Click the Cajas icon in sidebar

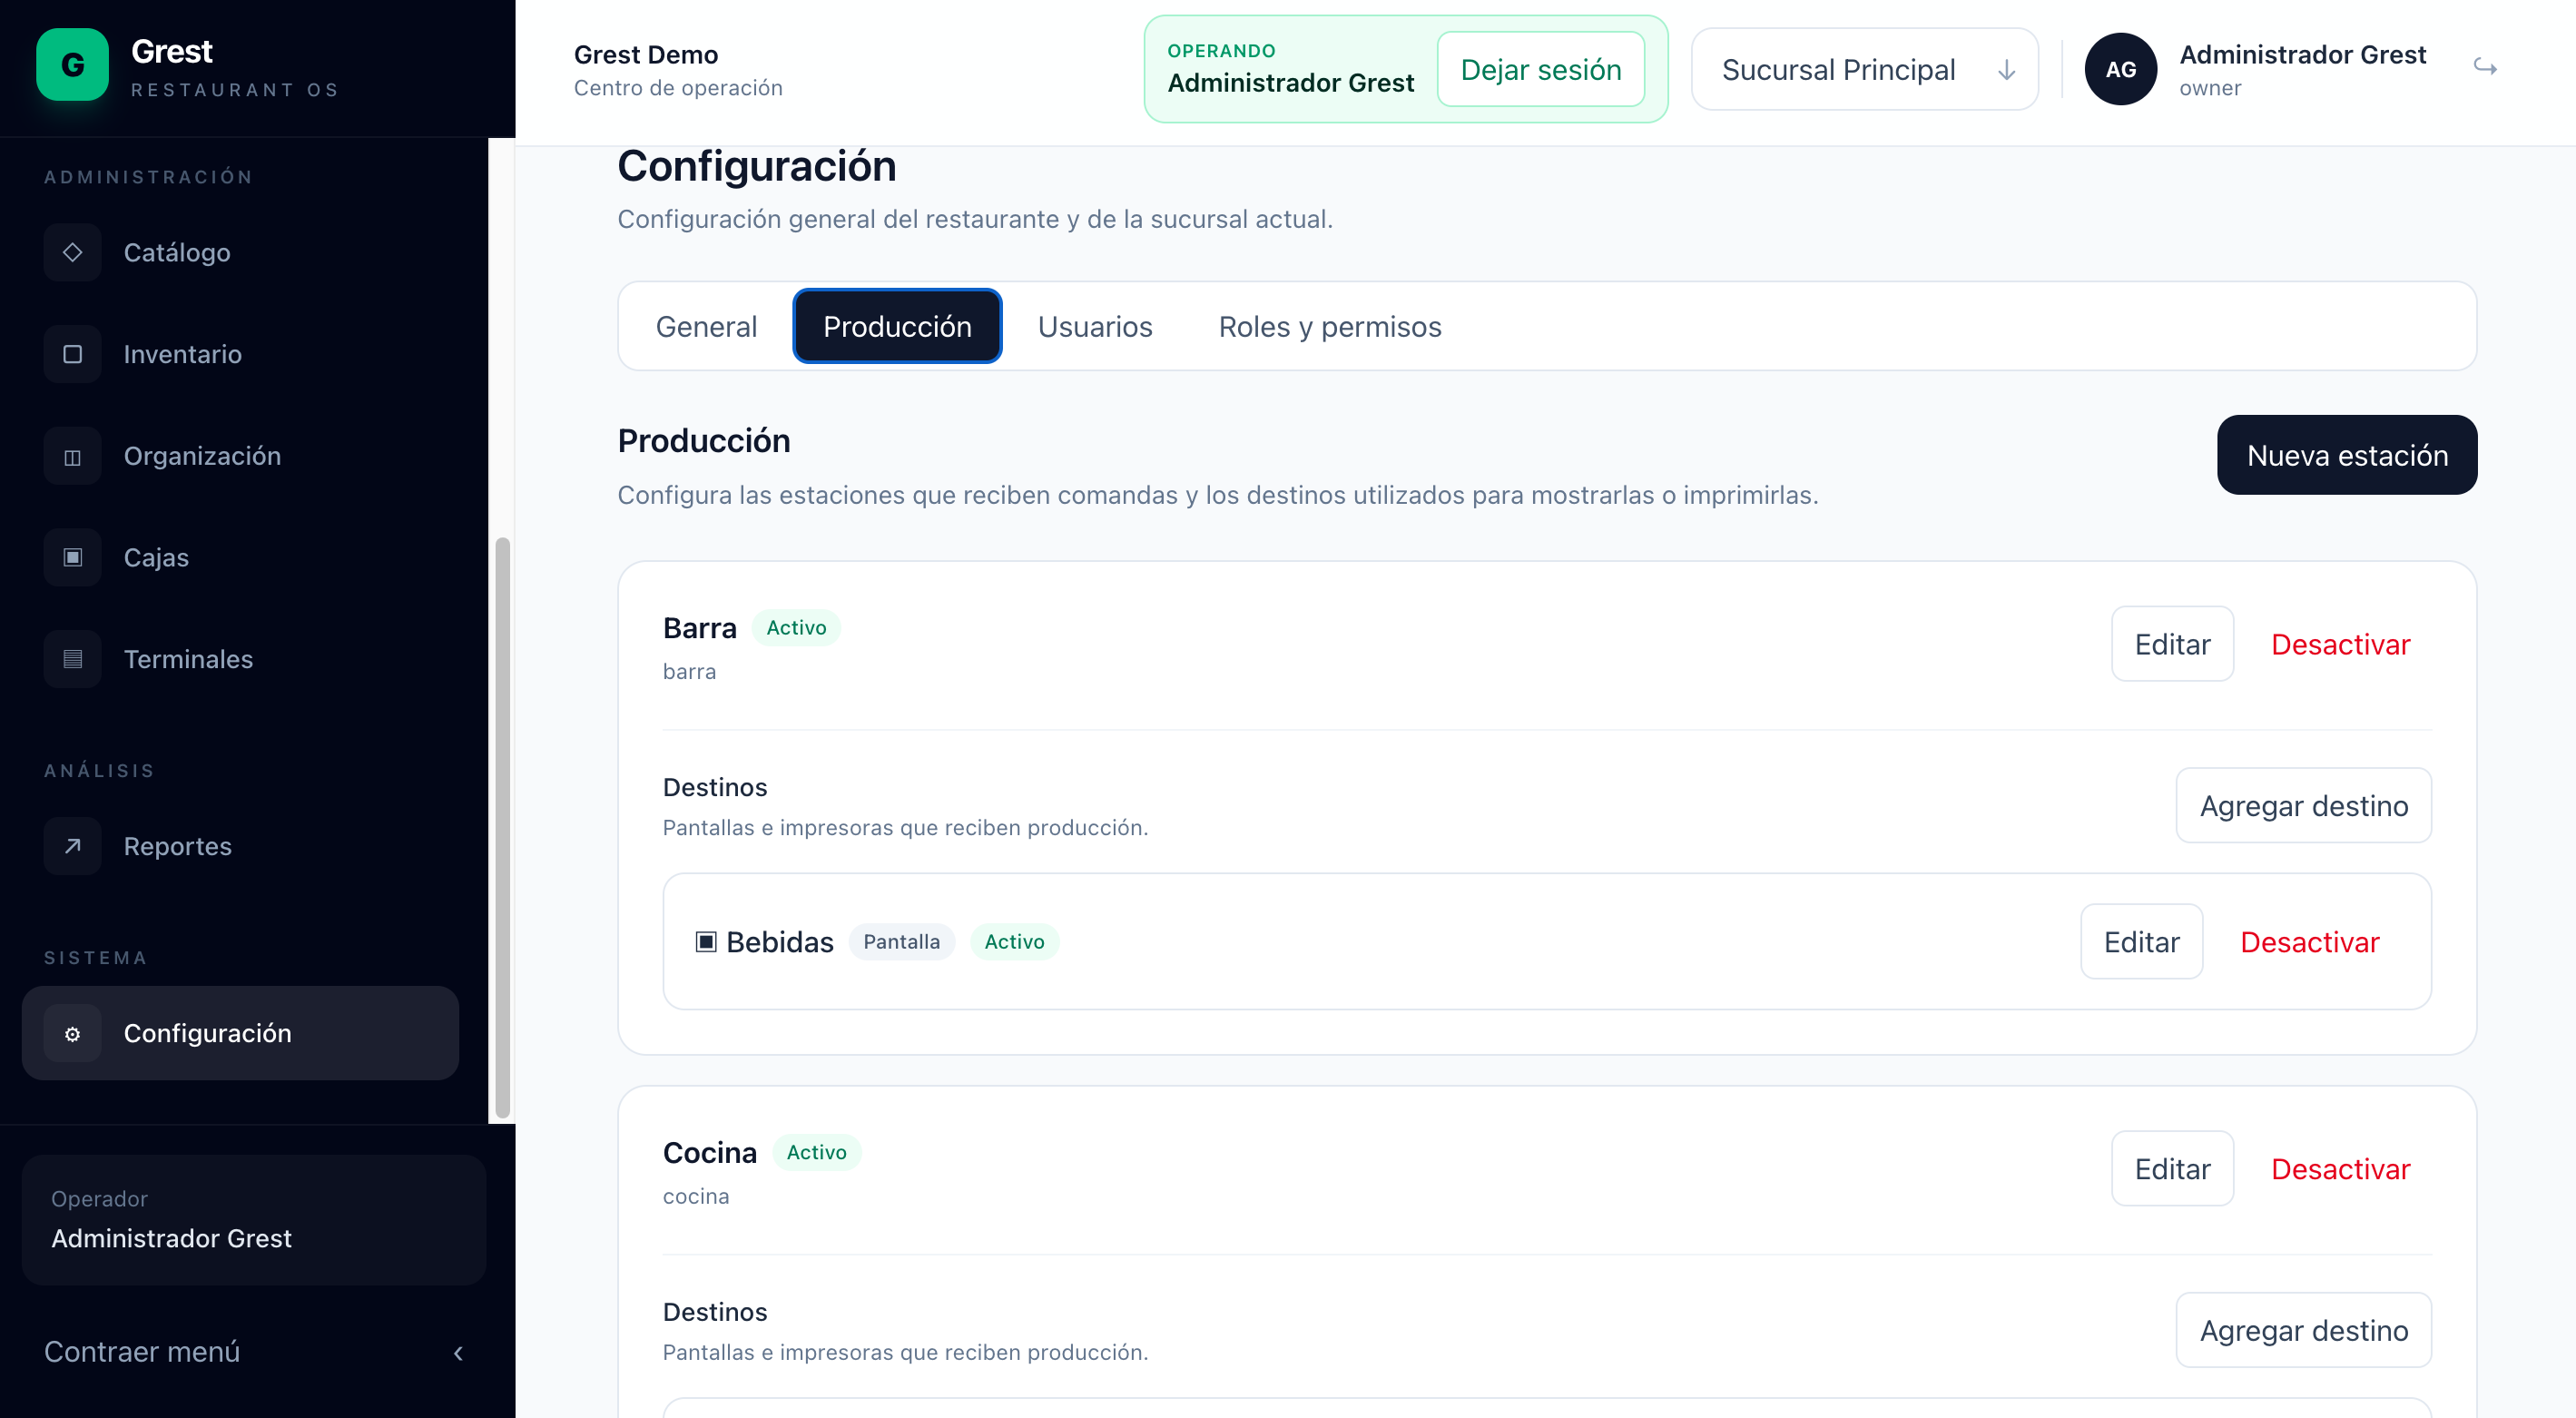(x=72, y=557)
